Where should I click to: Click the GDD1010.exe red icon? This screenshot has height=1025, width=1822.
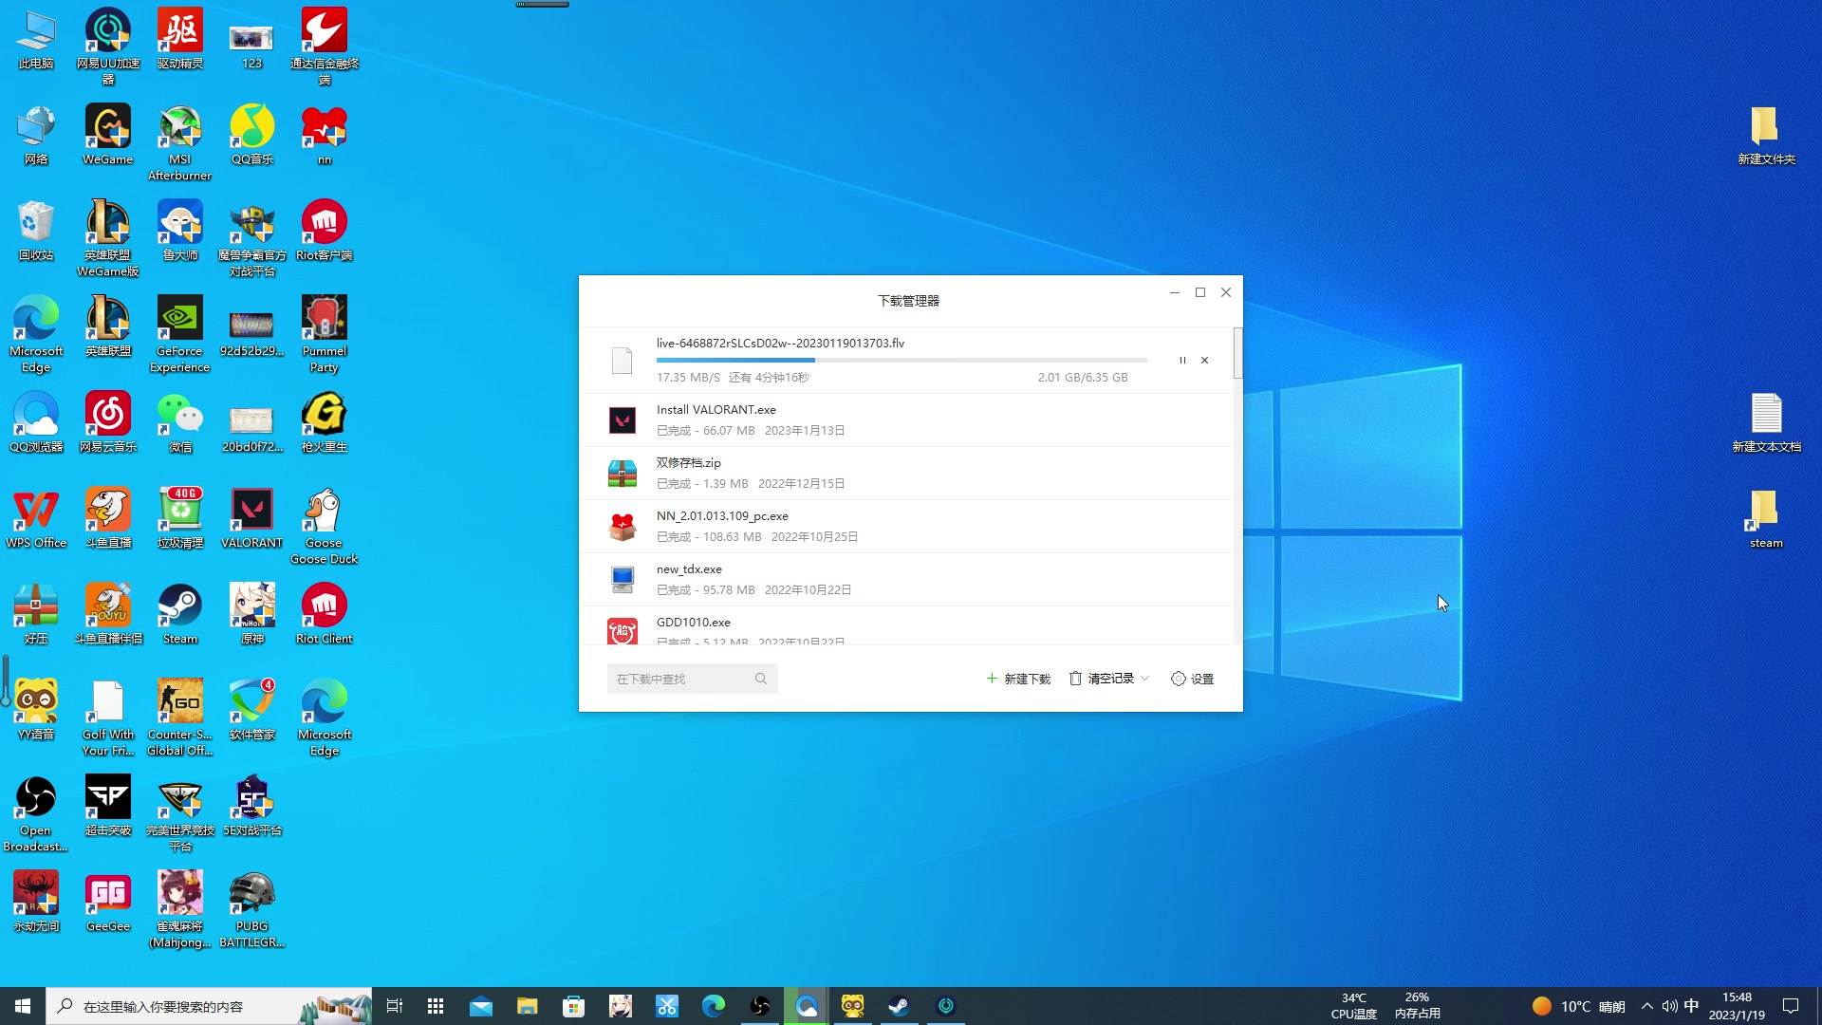pyautogui.click(x=623, y=631)
